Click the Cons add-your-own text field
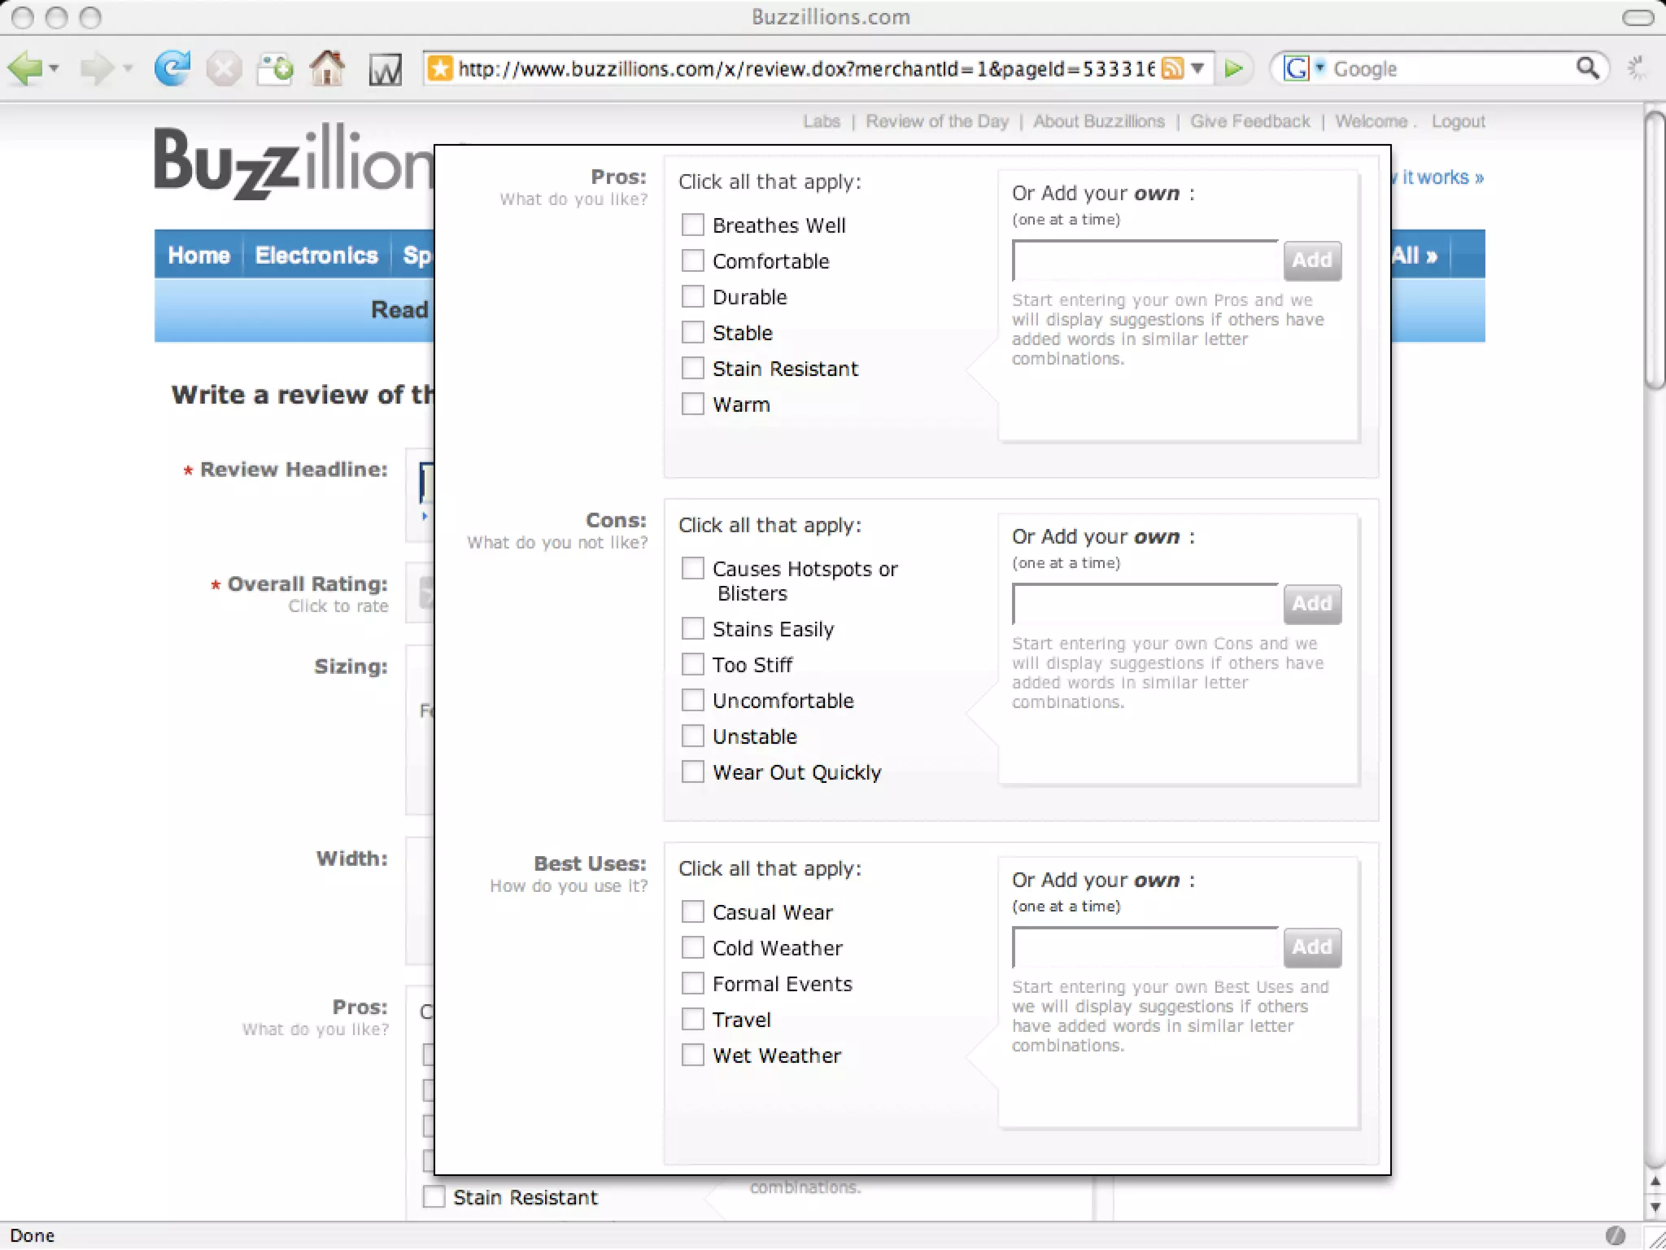Viewport: 1666px width, 1250px height. tap(1145, 604)
